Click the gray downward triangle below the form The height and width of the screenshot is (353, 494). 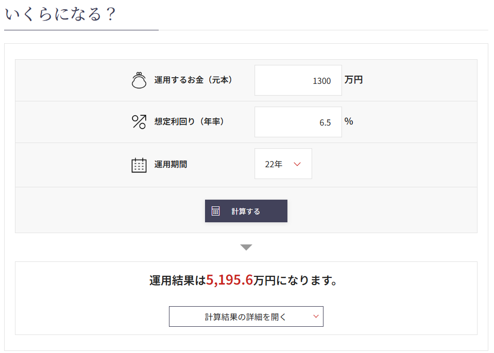246,248
